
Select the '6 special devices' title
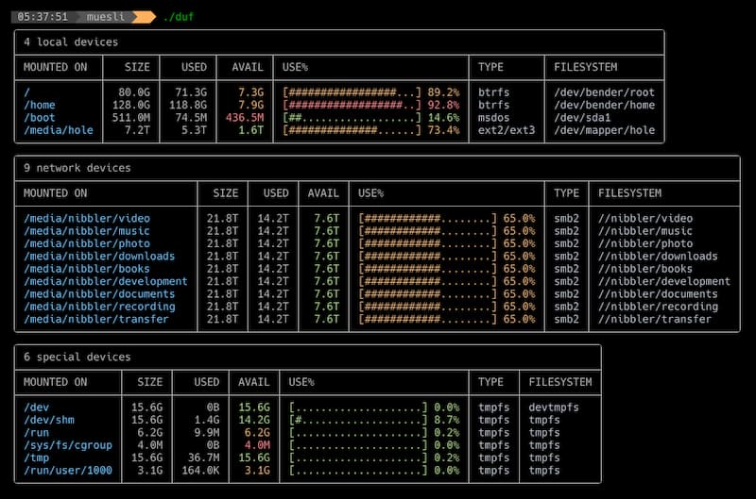[77, 358]
